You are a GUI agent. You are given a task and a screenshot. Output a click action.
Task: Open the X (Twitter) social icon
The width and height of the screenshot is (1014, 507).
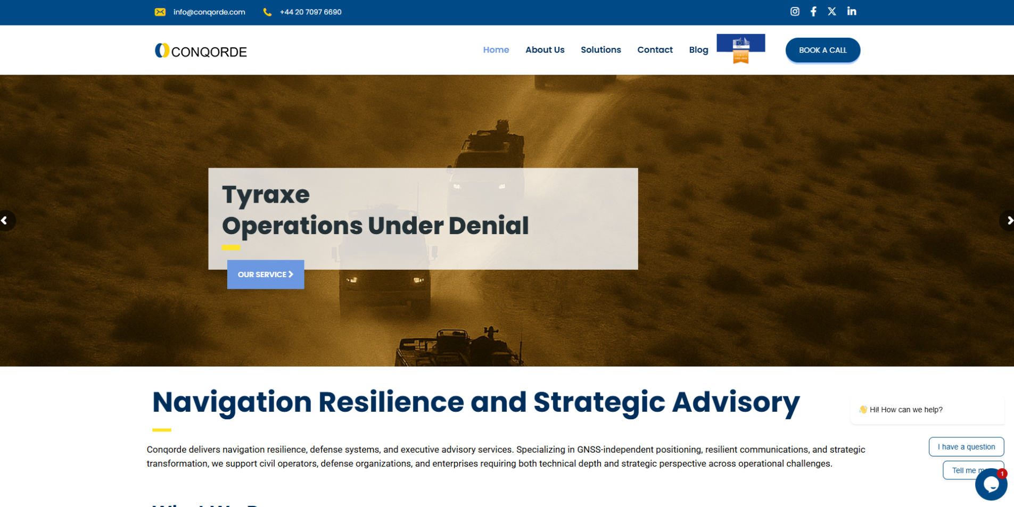click(x=832, y=12)
